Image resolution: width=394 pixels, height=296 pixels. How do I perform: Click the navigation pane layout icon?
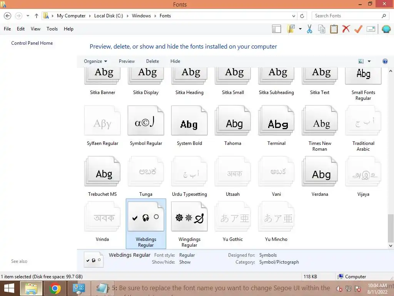pos(276,29)
